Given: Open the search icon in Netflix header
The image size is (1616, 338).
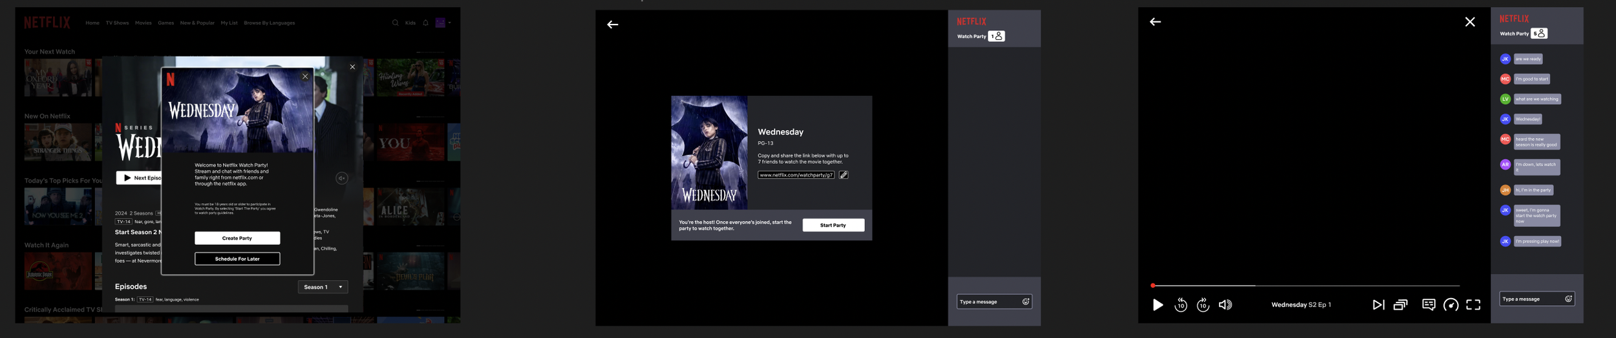Looking at the screenshot, I should 395,23.
